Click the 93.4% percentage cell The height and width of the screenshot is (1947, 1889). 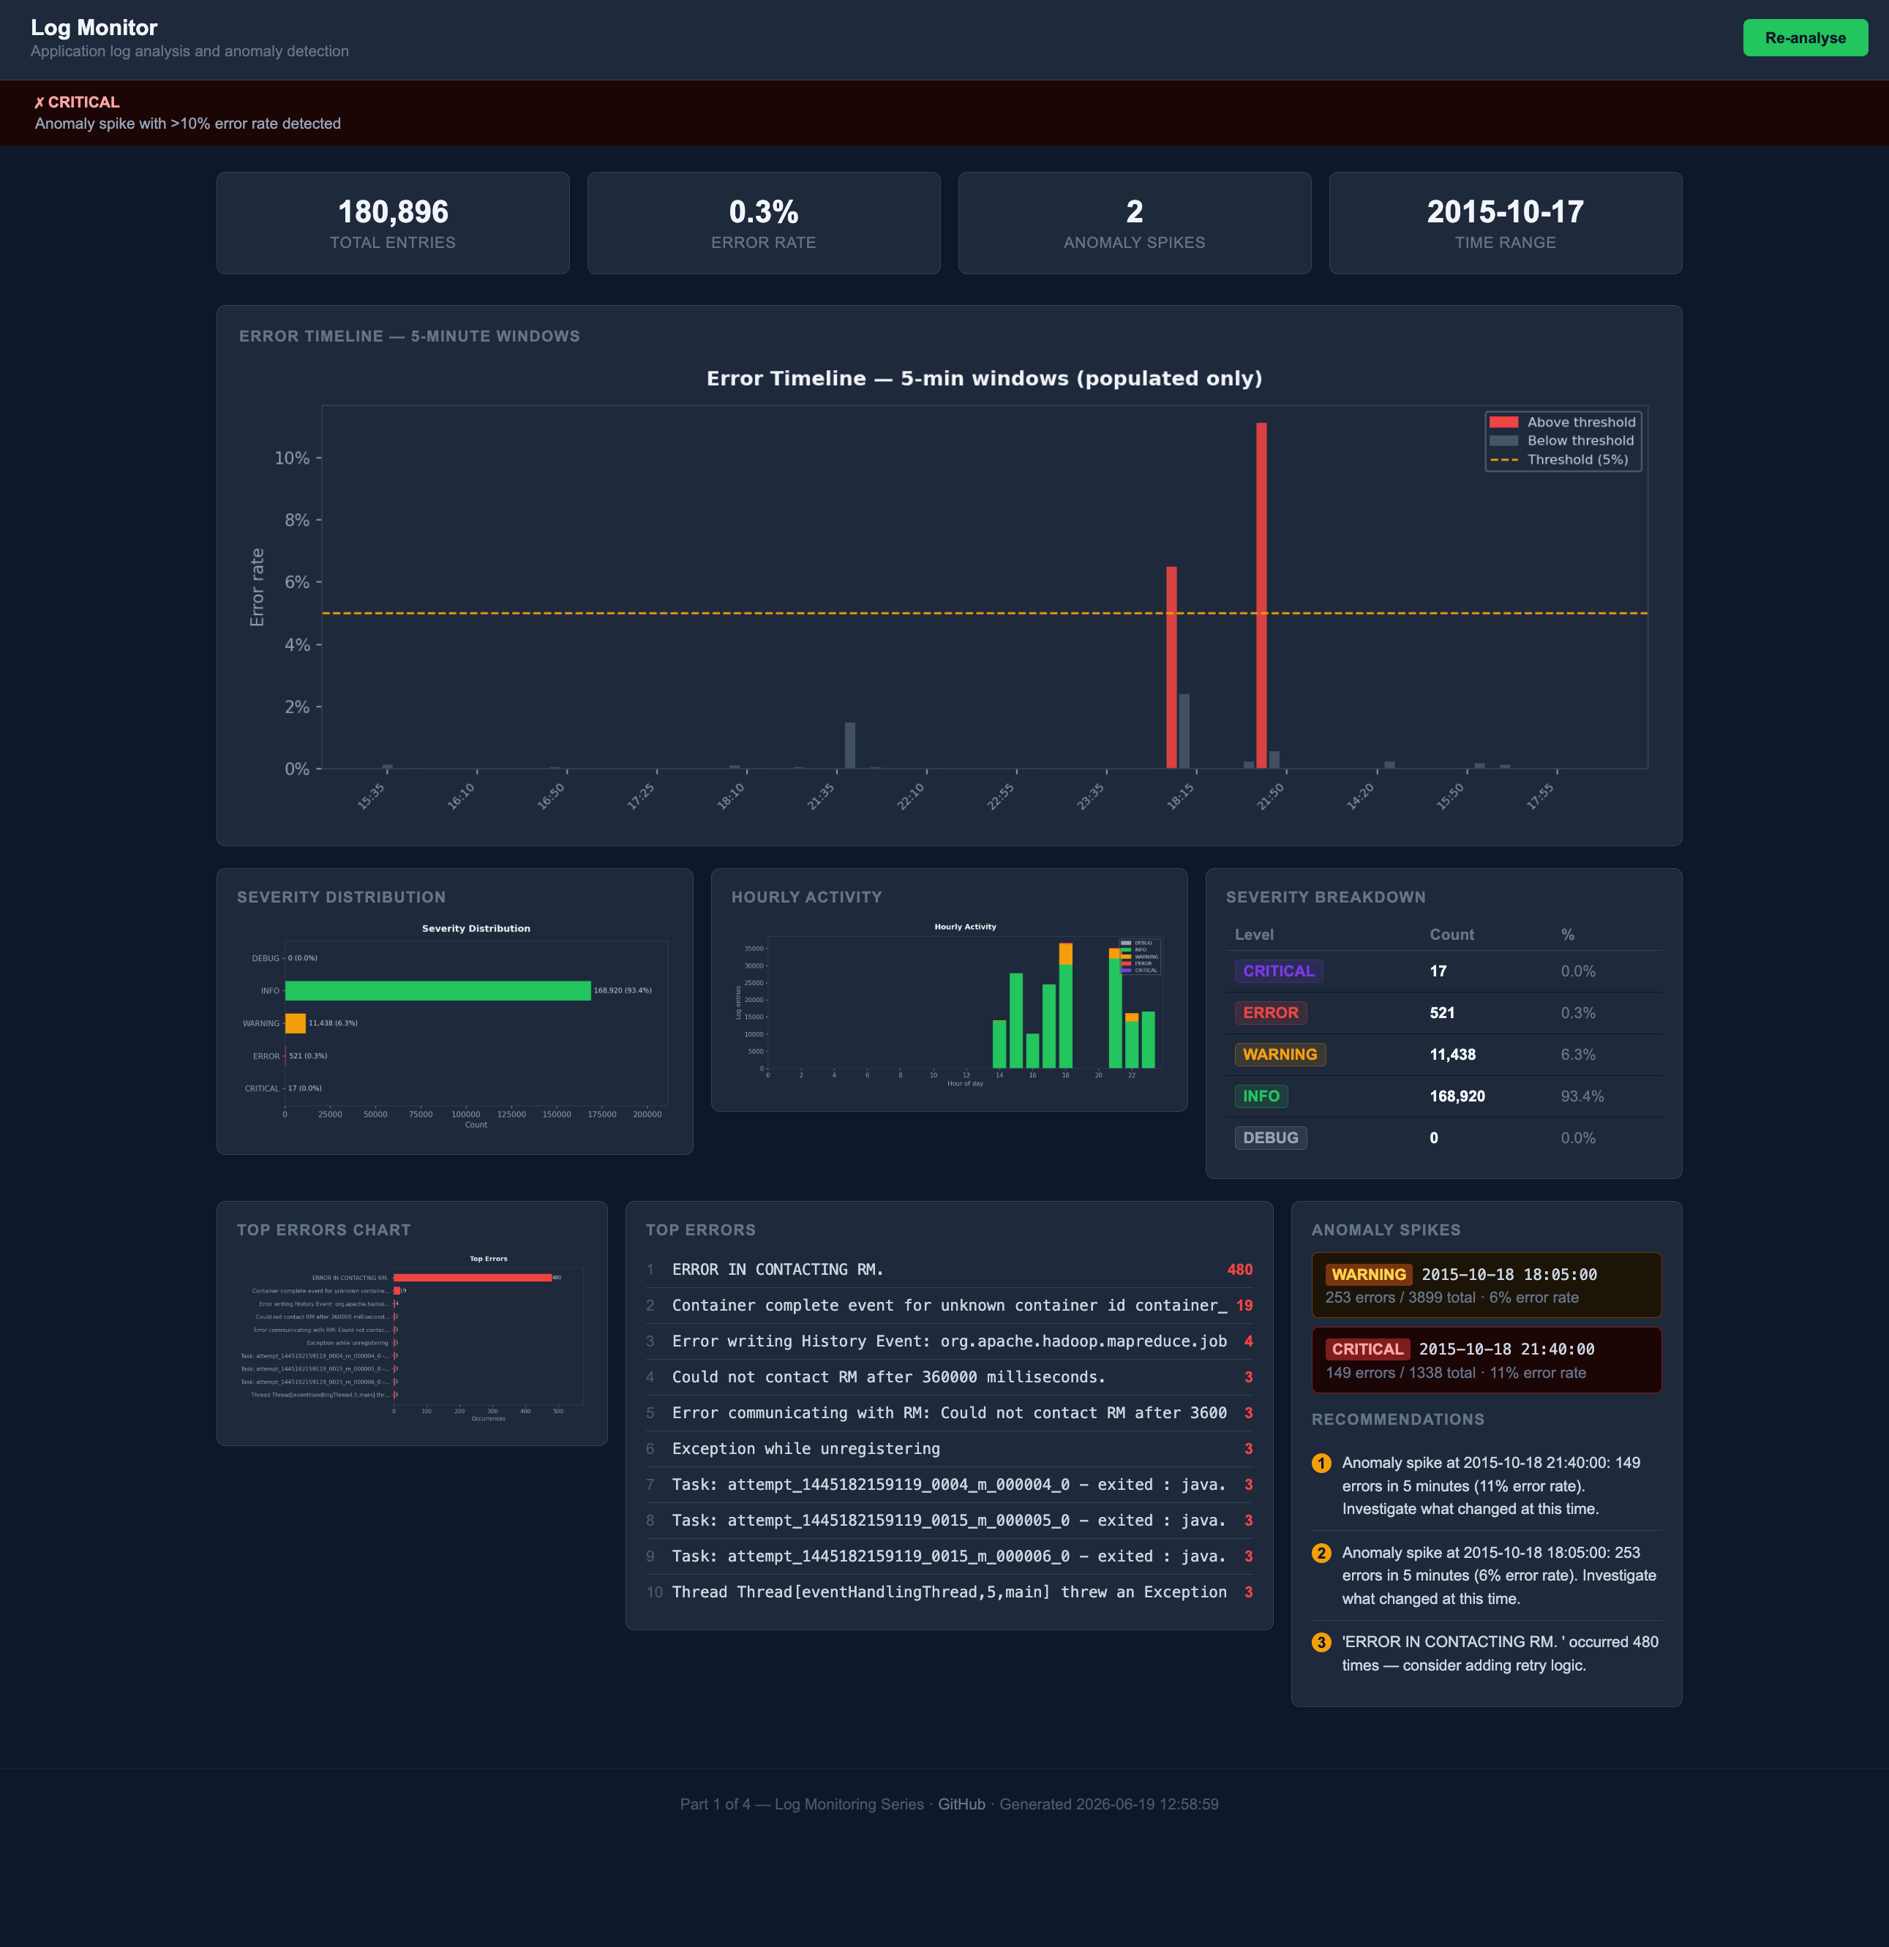[x=1582, y=1096]
